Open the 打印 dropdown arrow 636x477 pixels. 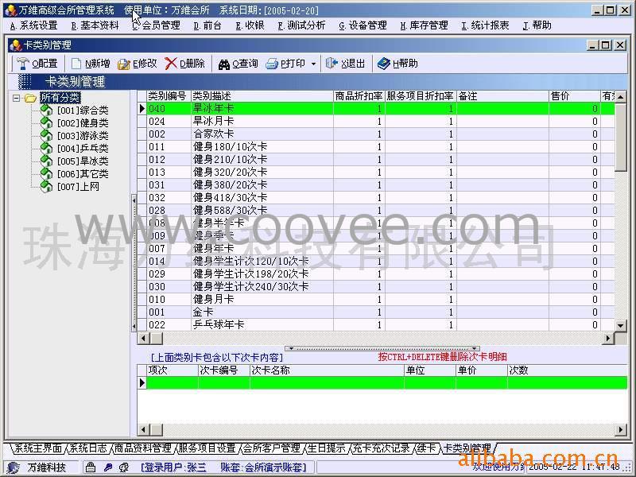(x=313, y=64)
